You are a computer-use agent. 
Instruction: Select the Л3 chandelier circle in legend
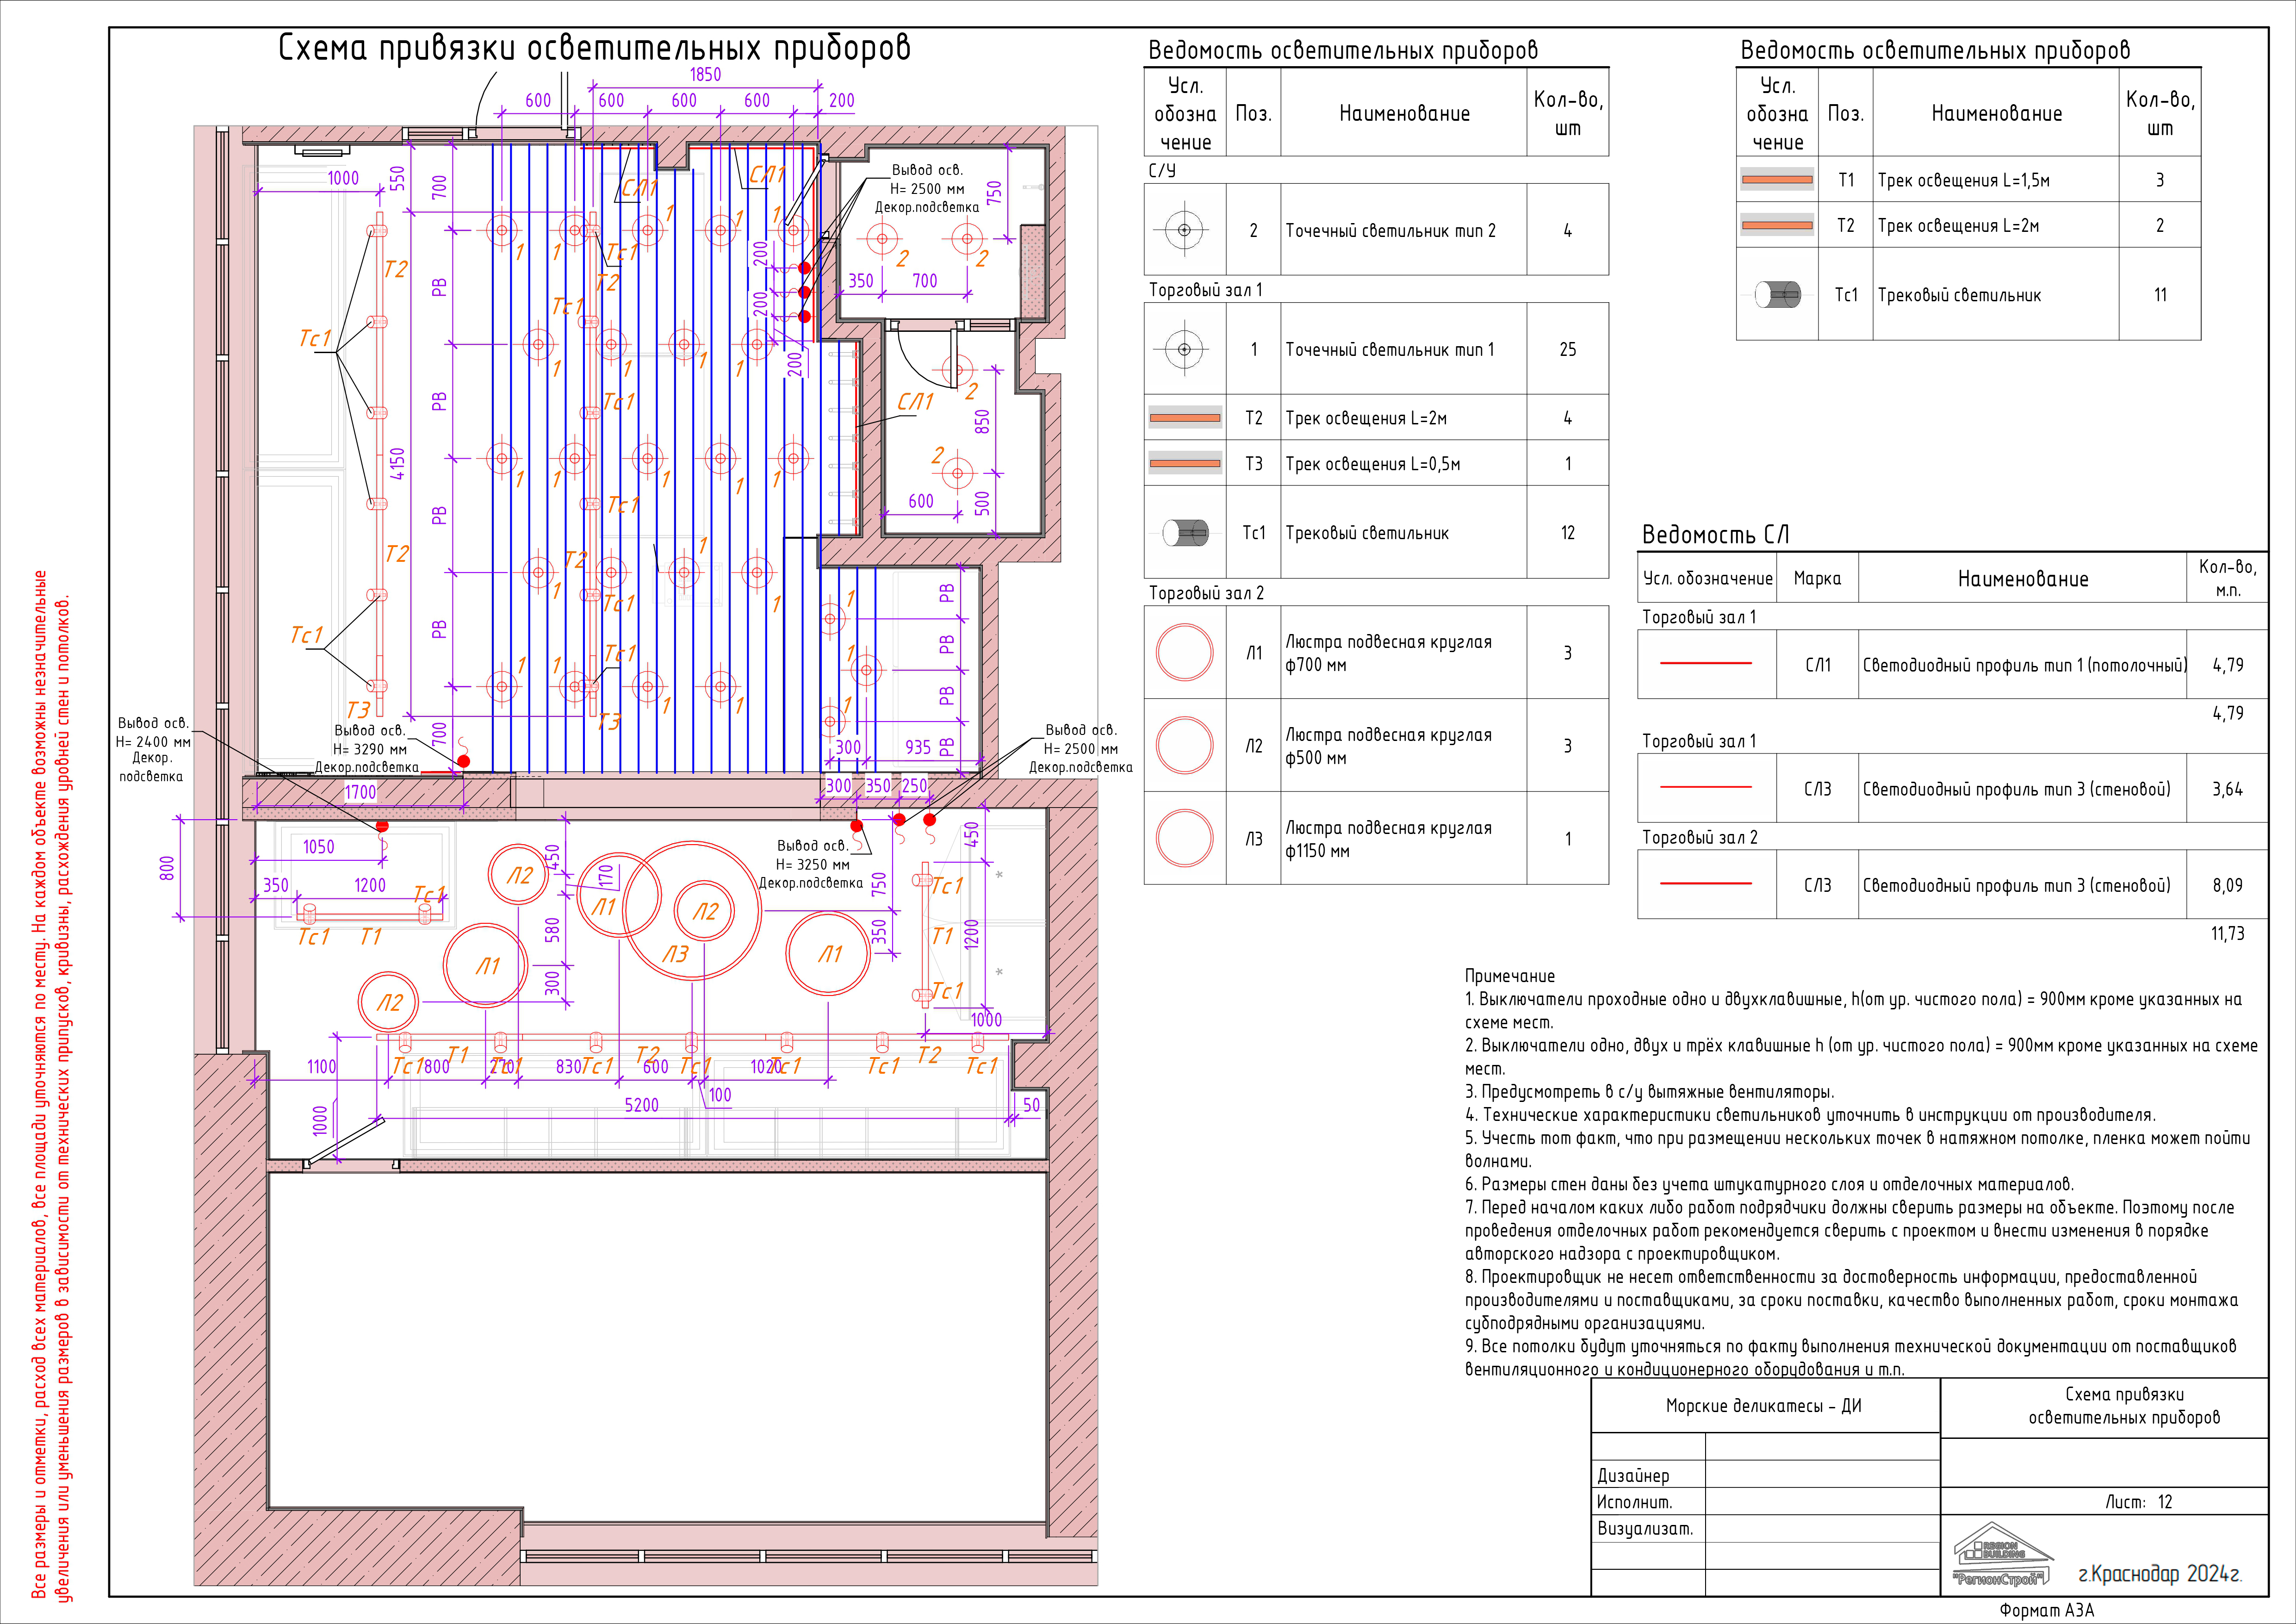1184,838
